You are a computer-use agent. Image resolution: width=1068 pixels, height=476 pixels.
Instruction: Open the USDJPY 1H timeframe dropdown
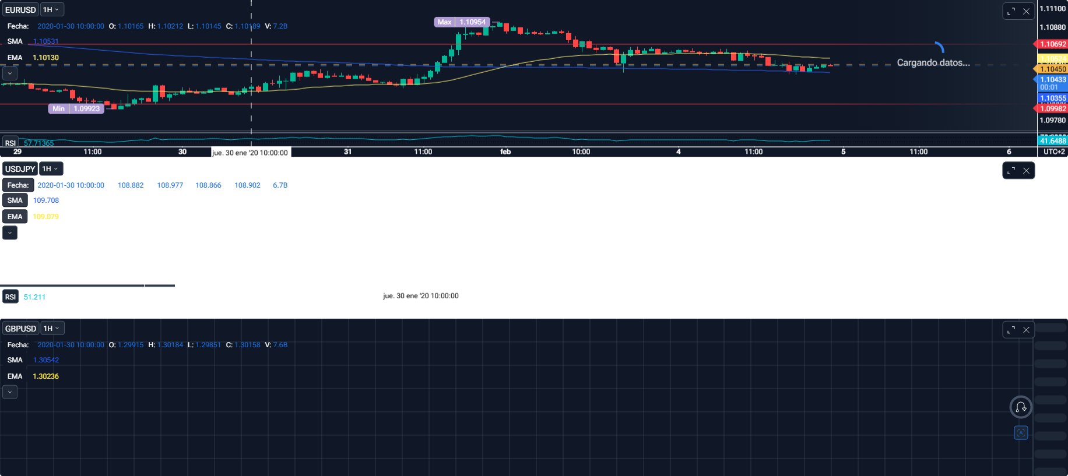coord(51,169)
